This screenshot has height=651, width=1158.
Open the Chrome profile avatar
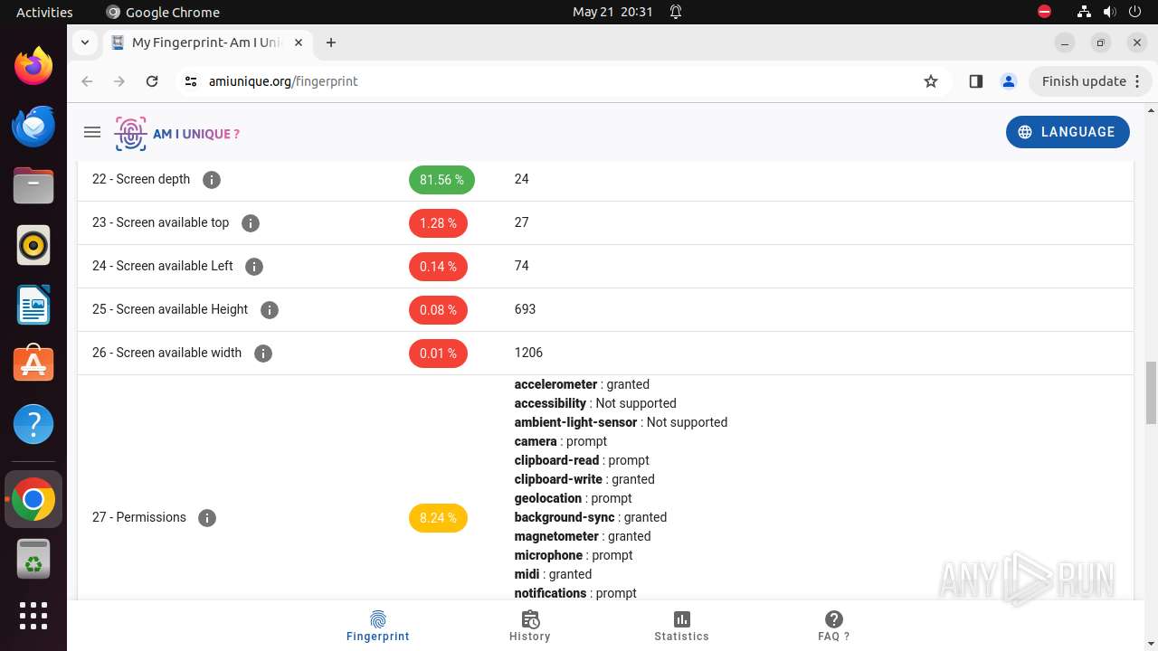(1009, 81)
